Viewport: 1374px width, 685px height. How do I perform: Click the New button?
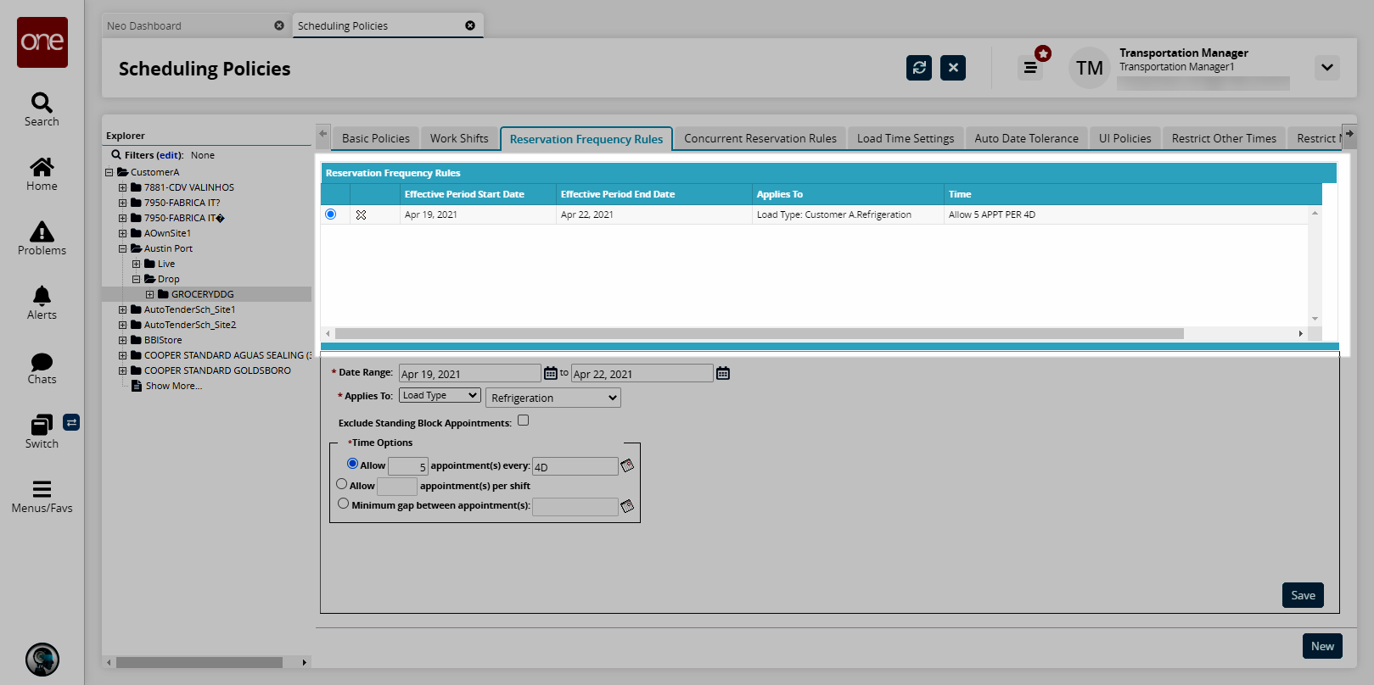pyautogui.click(x=1321, y=646)
